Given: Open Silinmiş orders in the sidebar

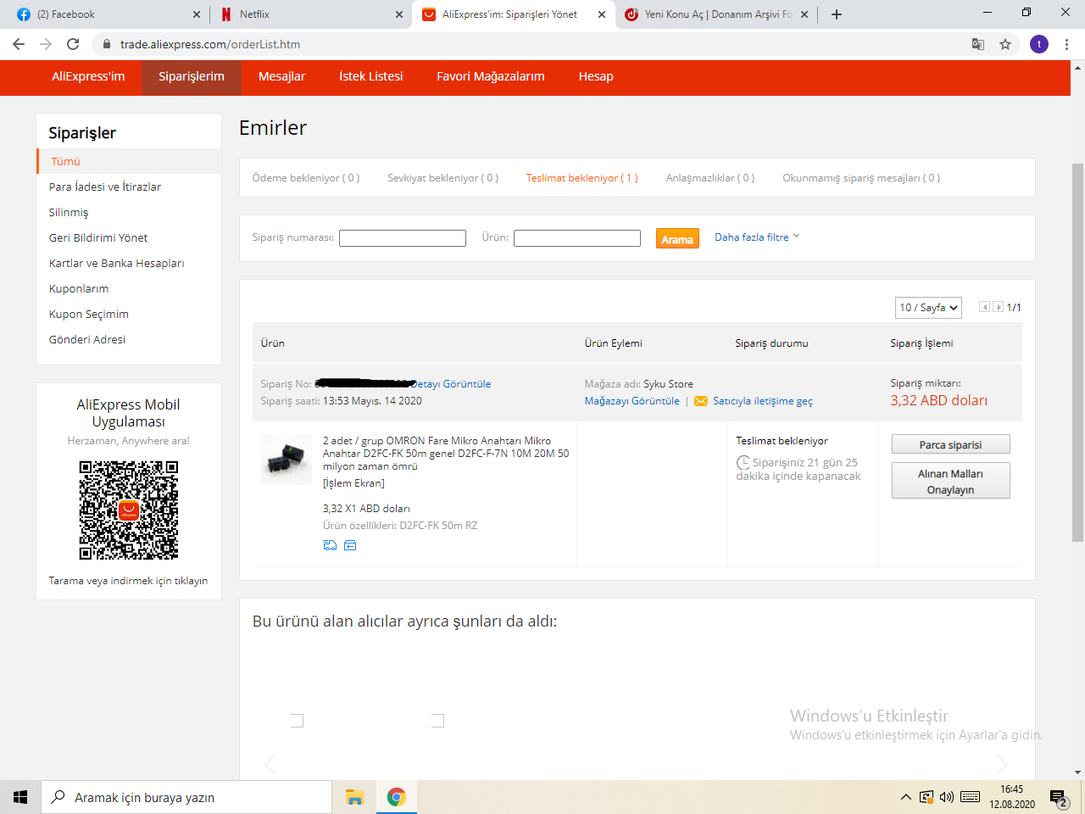Looking at the screenshot, I should 69,212.
